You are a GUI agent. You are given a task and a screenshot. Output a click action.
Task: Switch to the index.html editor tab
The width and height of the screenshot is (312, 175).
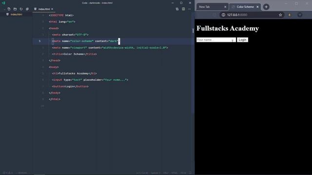pos(44,9)
